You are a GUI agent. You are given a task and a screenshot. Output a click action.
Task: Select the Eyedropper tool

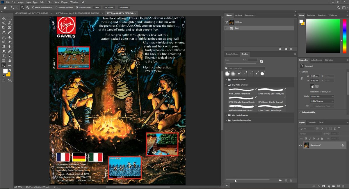click(4, 32)
